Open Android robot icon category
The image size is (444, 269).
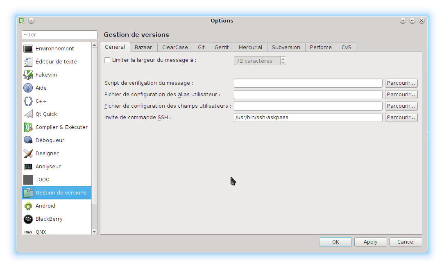point(28,206)
